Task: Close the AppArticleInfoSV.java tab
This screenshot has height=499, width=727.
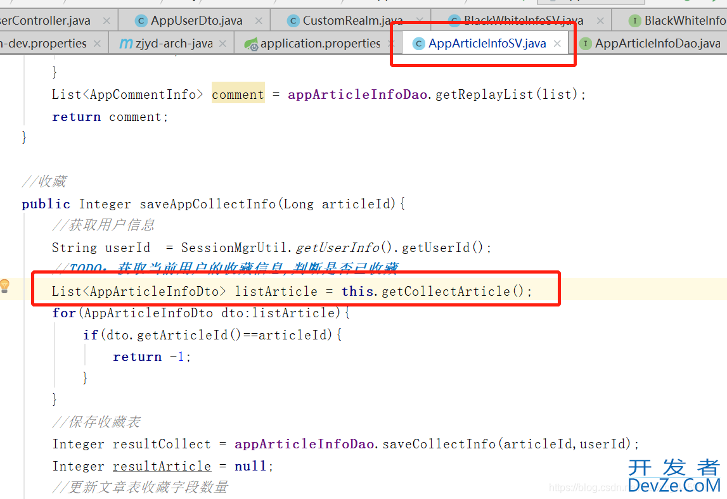Action: click(x=557, y=44)
